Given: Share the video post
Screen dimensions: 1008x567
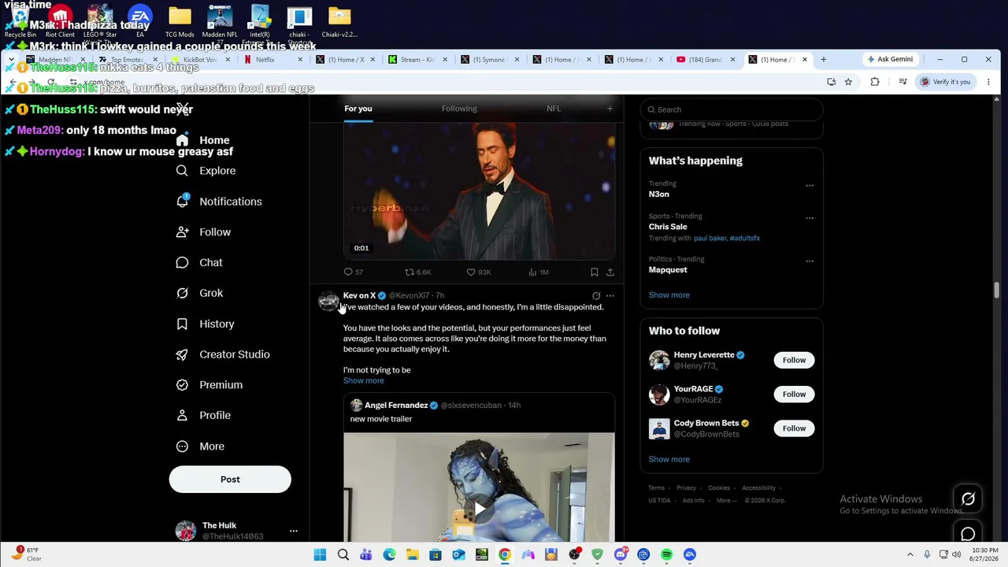Looking at the screenshot, I should click(610, 272).
